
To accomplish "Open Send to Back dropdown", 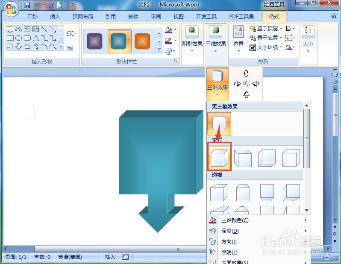I will 266,38.
